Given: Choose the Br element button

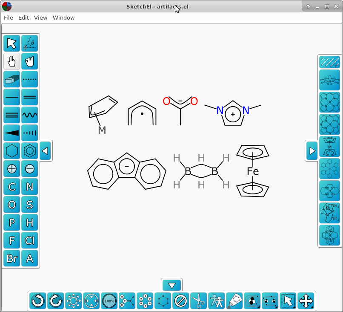Looking at the screenshot, I should click(x=12, y=258).
